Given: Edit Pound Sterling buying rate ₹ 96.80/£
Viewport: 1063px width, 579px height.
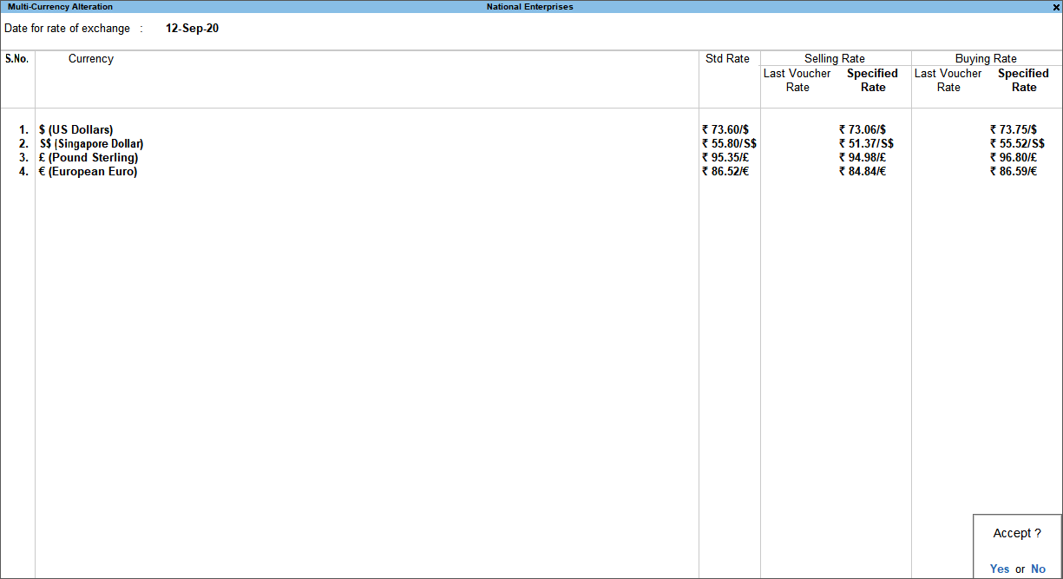Looking at the screenshot, I should 1014,158.
